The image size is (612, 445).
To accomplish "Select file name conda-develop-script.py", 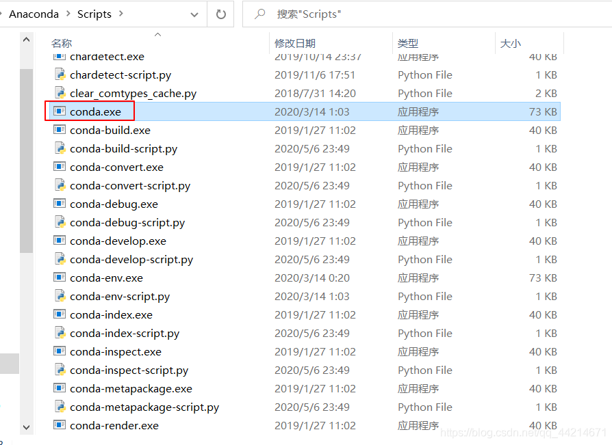I will click(131, 260).
